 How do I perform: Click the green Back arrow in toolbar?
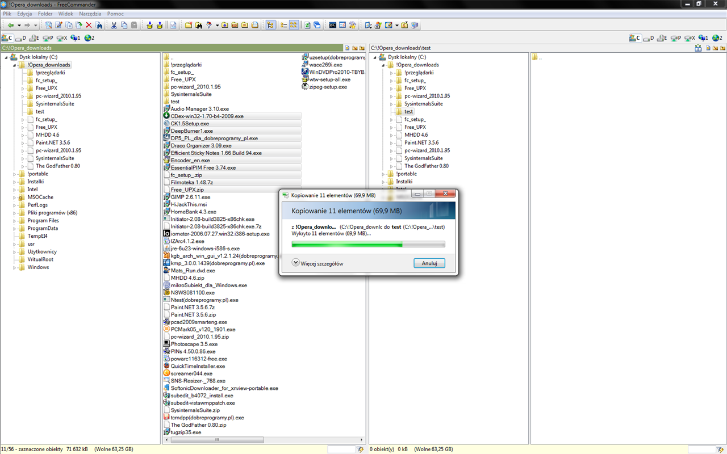tap(11, 25)
